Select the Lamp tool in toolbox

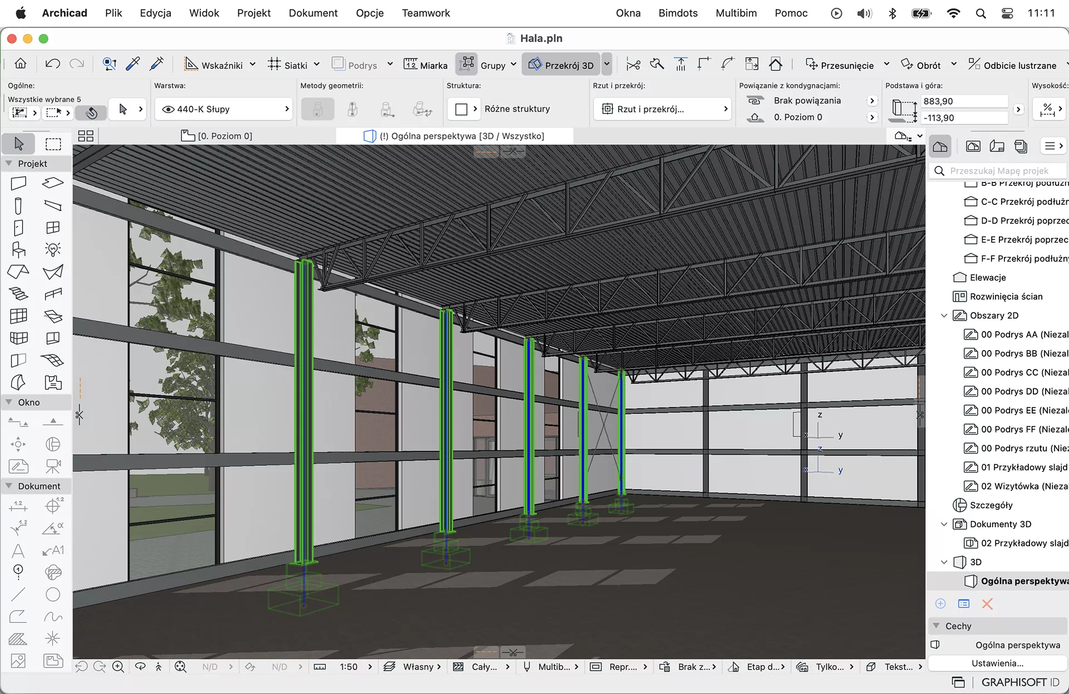pyautogui.click(x=53, y=249)
